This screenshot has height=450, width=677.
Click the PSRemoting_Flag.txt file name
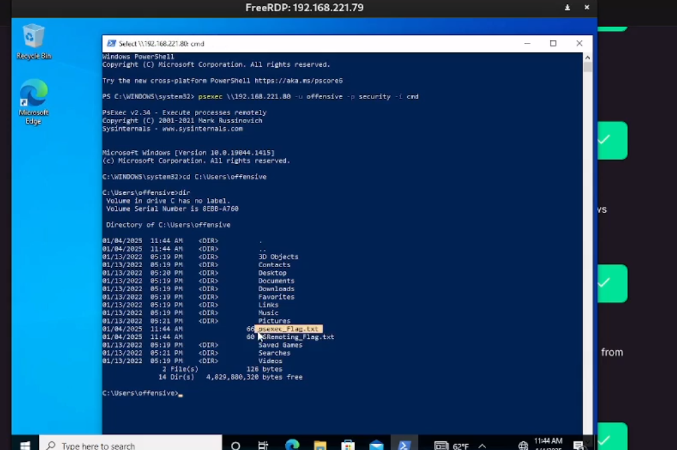pyautogui.click(x=296, y=337)
